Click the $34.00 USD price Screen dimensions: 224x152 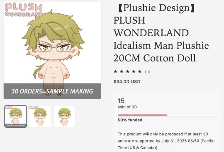127,82
